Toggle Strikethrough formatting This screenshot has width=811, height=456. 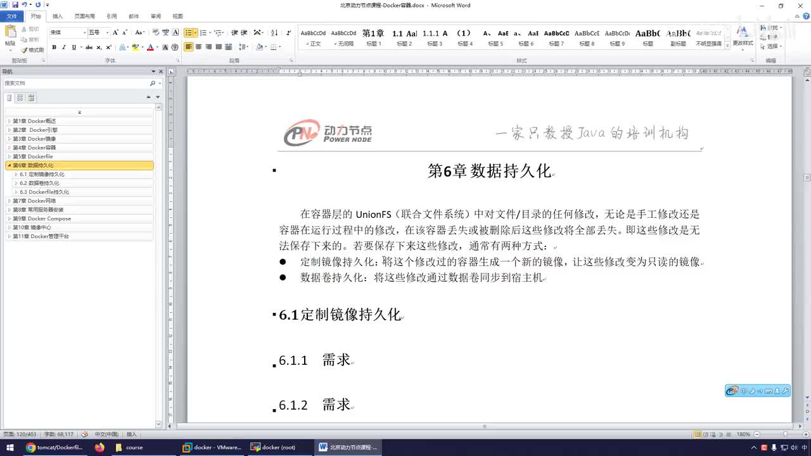[x=89, y=47]
